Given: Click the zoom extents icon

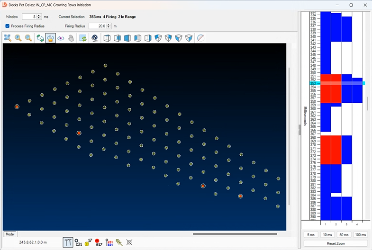Looking at the screenshot, I should coord(8,38).
